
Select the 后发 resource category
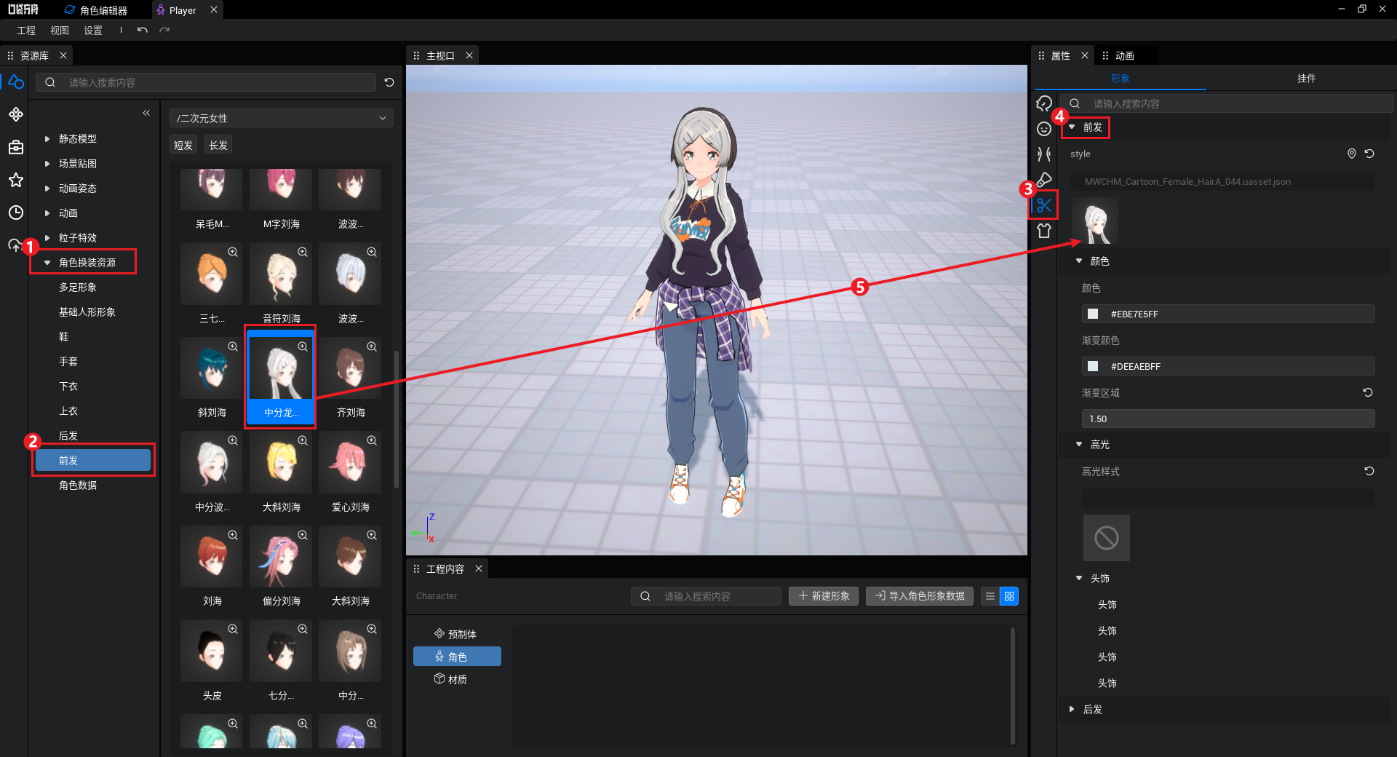68,435
